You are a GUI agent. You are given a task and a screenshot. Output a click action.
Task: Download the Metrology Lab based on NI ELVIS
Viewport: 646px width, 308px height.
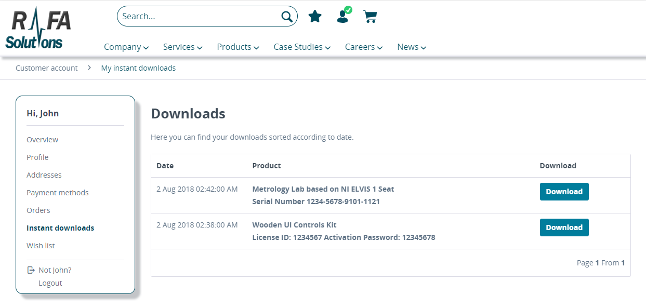tap(564, 191)
